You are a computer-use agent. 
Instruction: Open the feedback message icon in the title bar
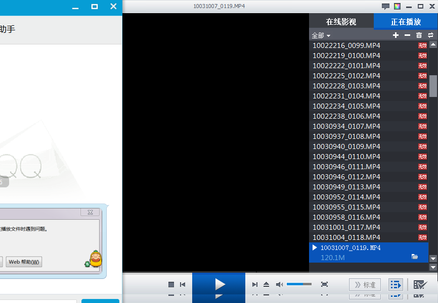pos(385,6)
